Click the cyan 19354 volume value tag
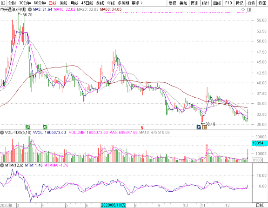 tap(260, 143)
